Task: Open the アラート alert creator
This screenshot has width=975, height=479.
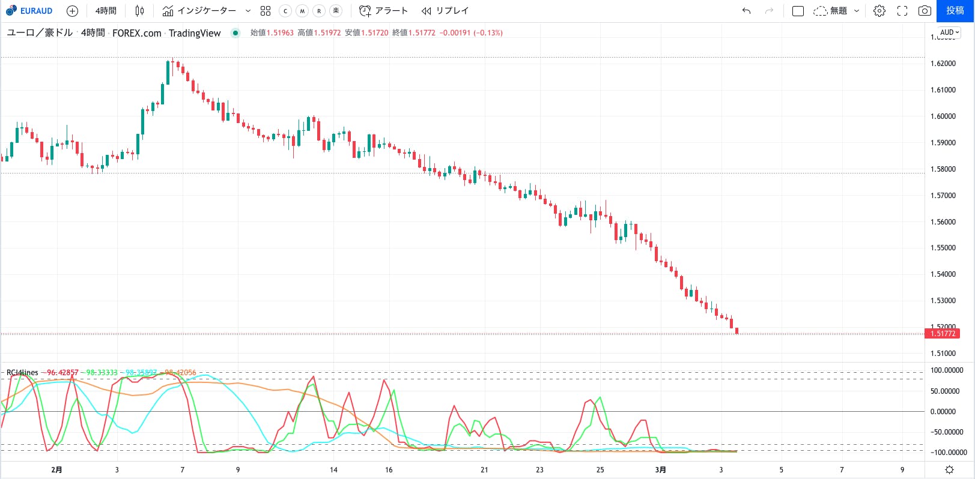Action: (x=383, y=11)
